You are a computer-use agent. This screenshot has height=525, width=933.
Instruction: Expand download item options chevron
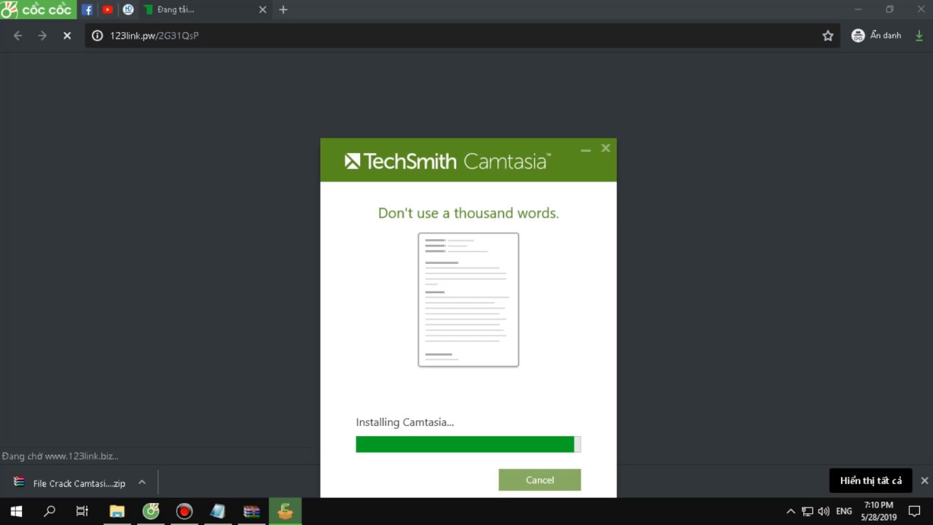coord(142,483)
